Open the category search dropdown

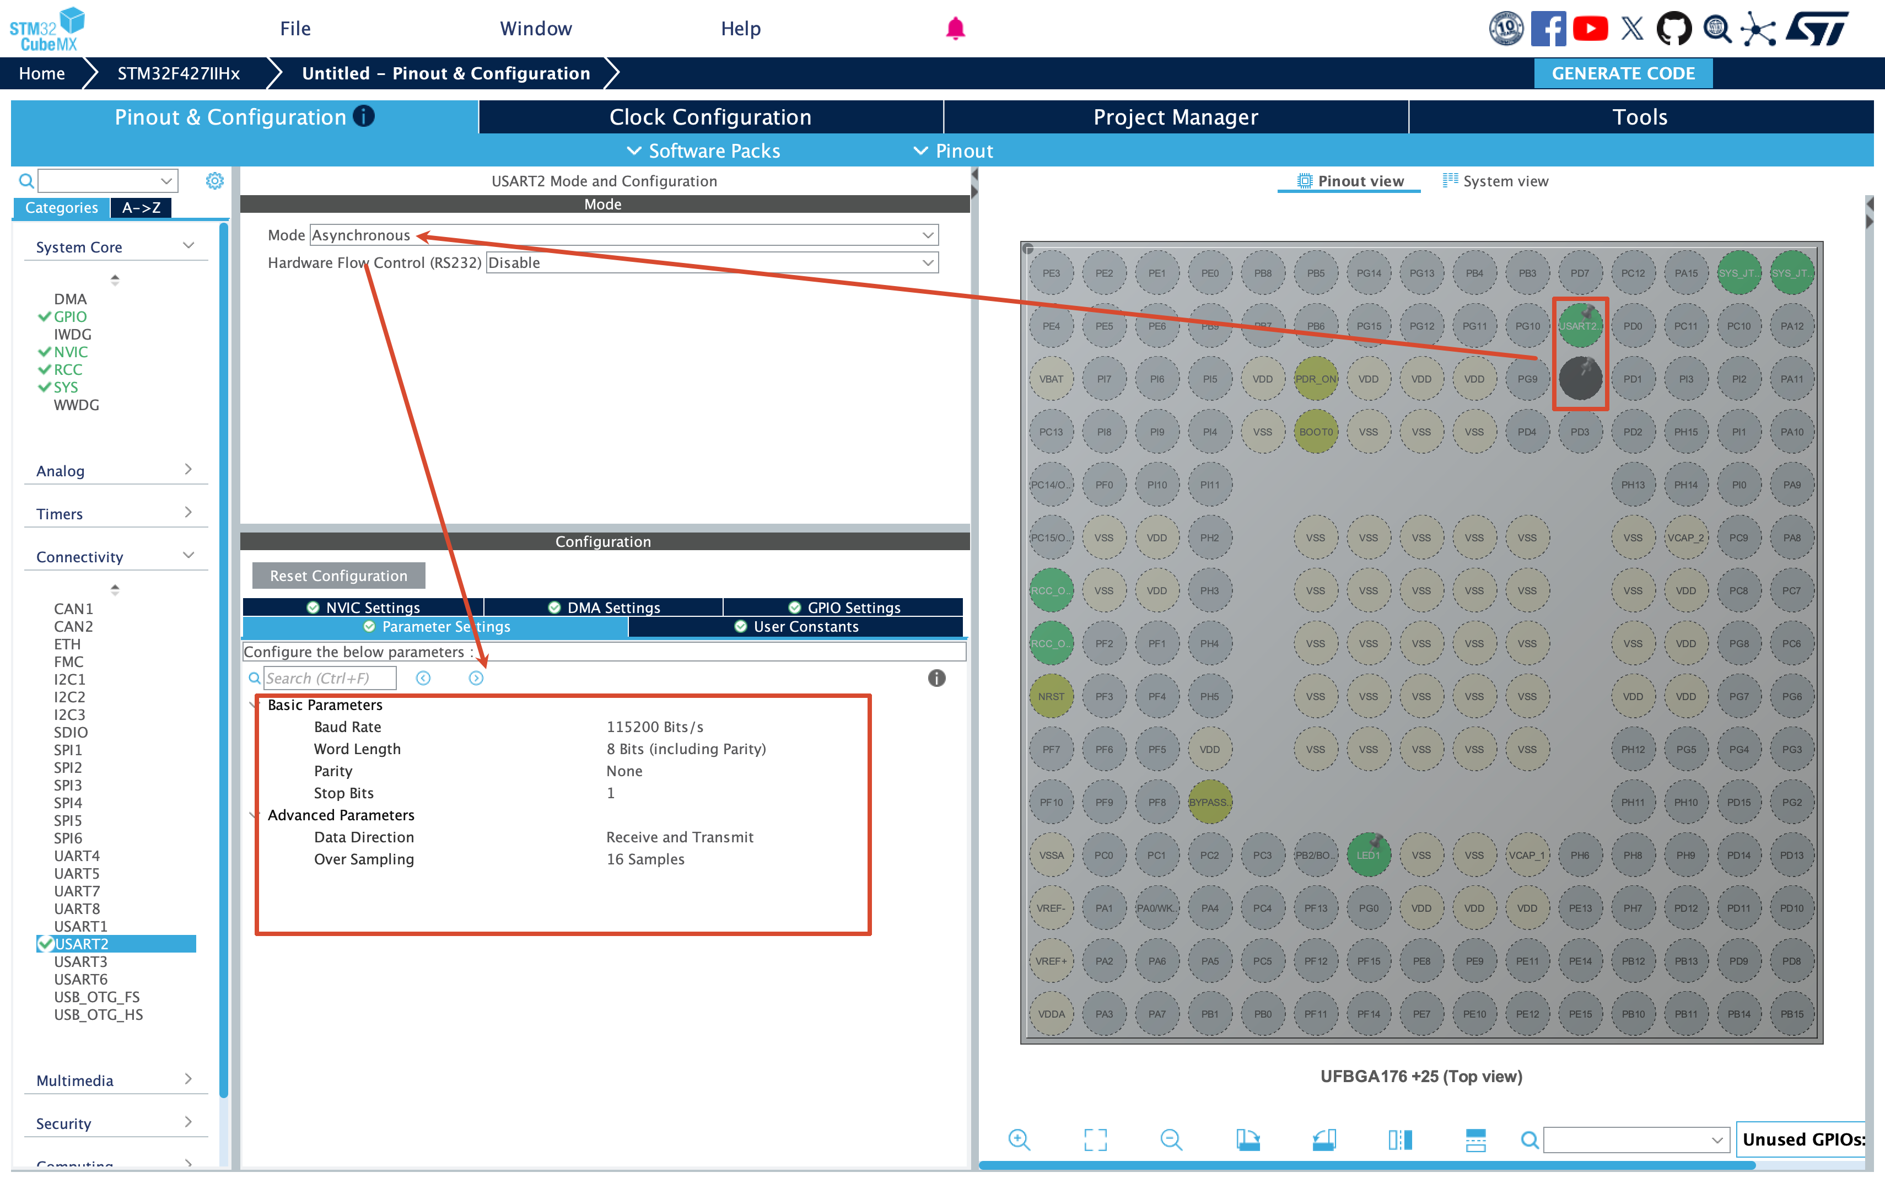(108, 181)
